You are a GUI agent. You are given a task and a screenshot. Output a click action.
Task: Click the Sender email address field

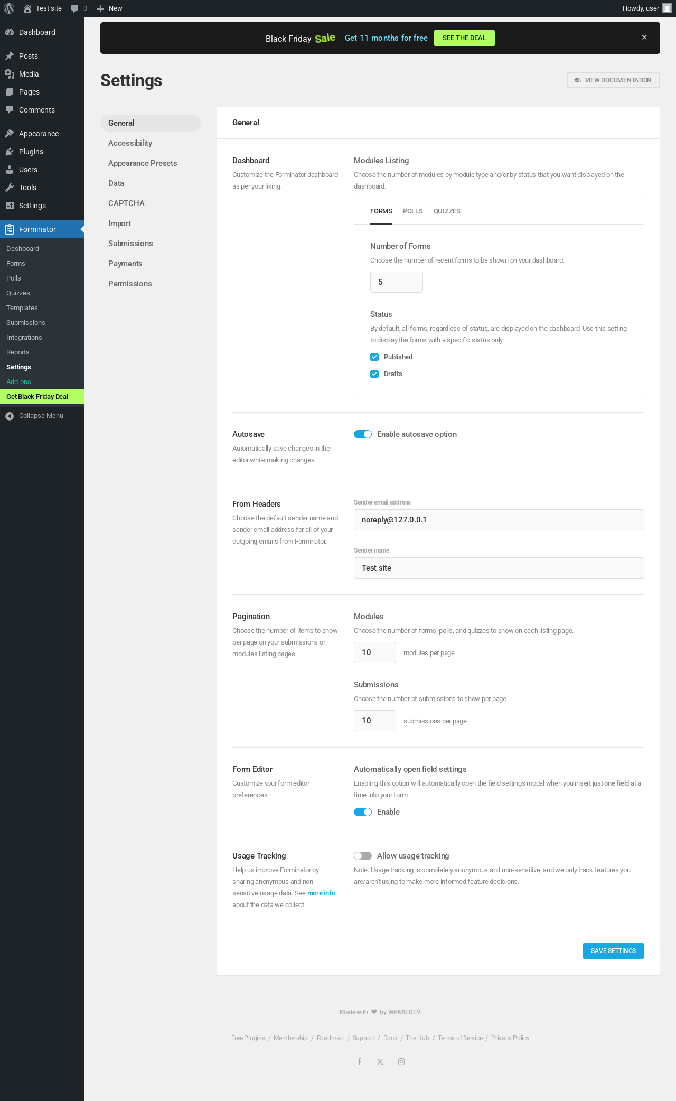pos(499,520)
